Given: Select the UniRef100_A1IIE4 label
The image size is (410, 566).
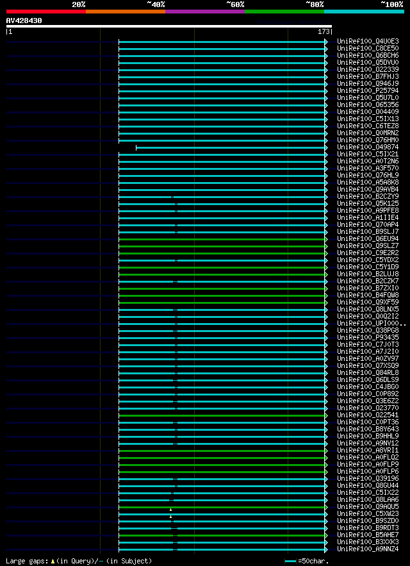Looking at the screenshot, I should click(368, 218).
